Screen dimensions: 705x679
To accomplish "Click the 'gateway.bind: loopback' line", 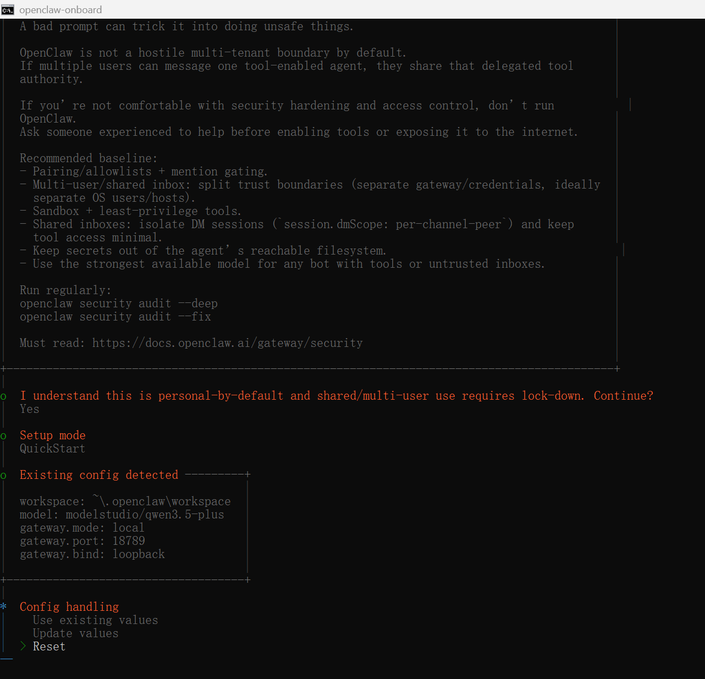I will [x=92, y=554].
